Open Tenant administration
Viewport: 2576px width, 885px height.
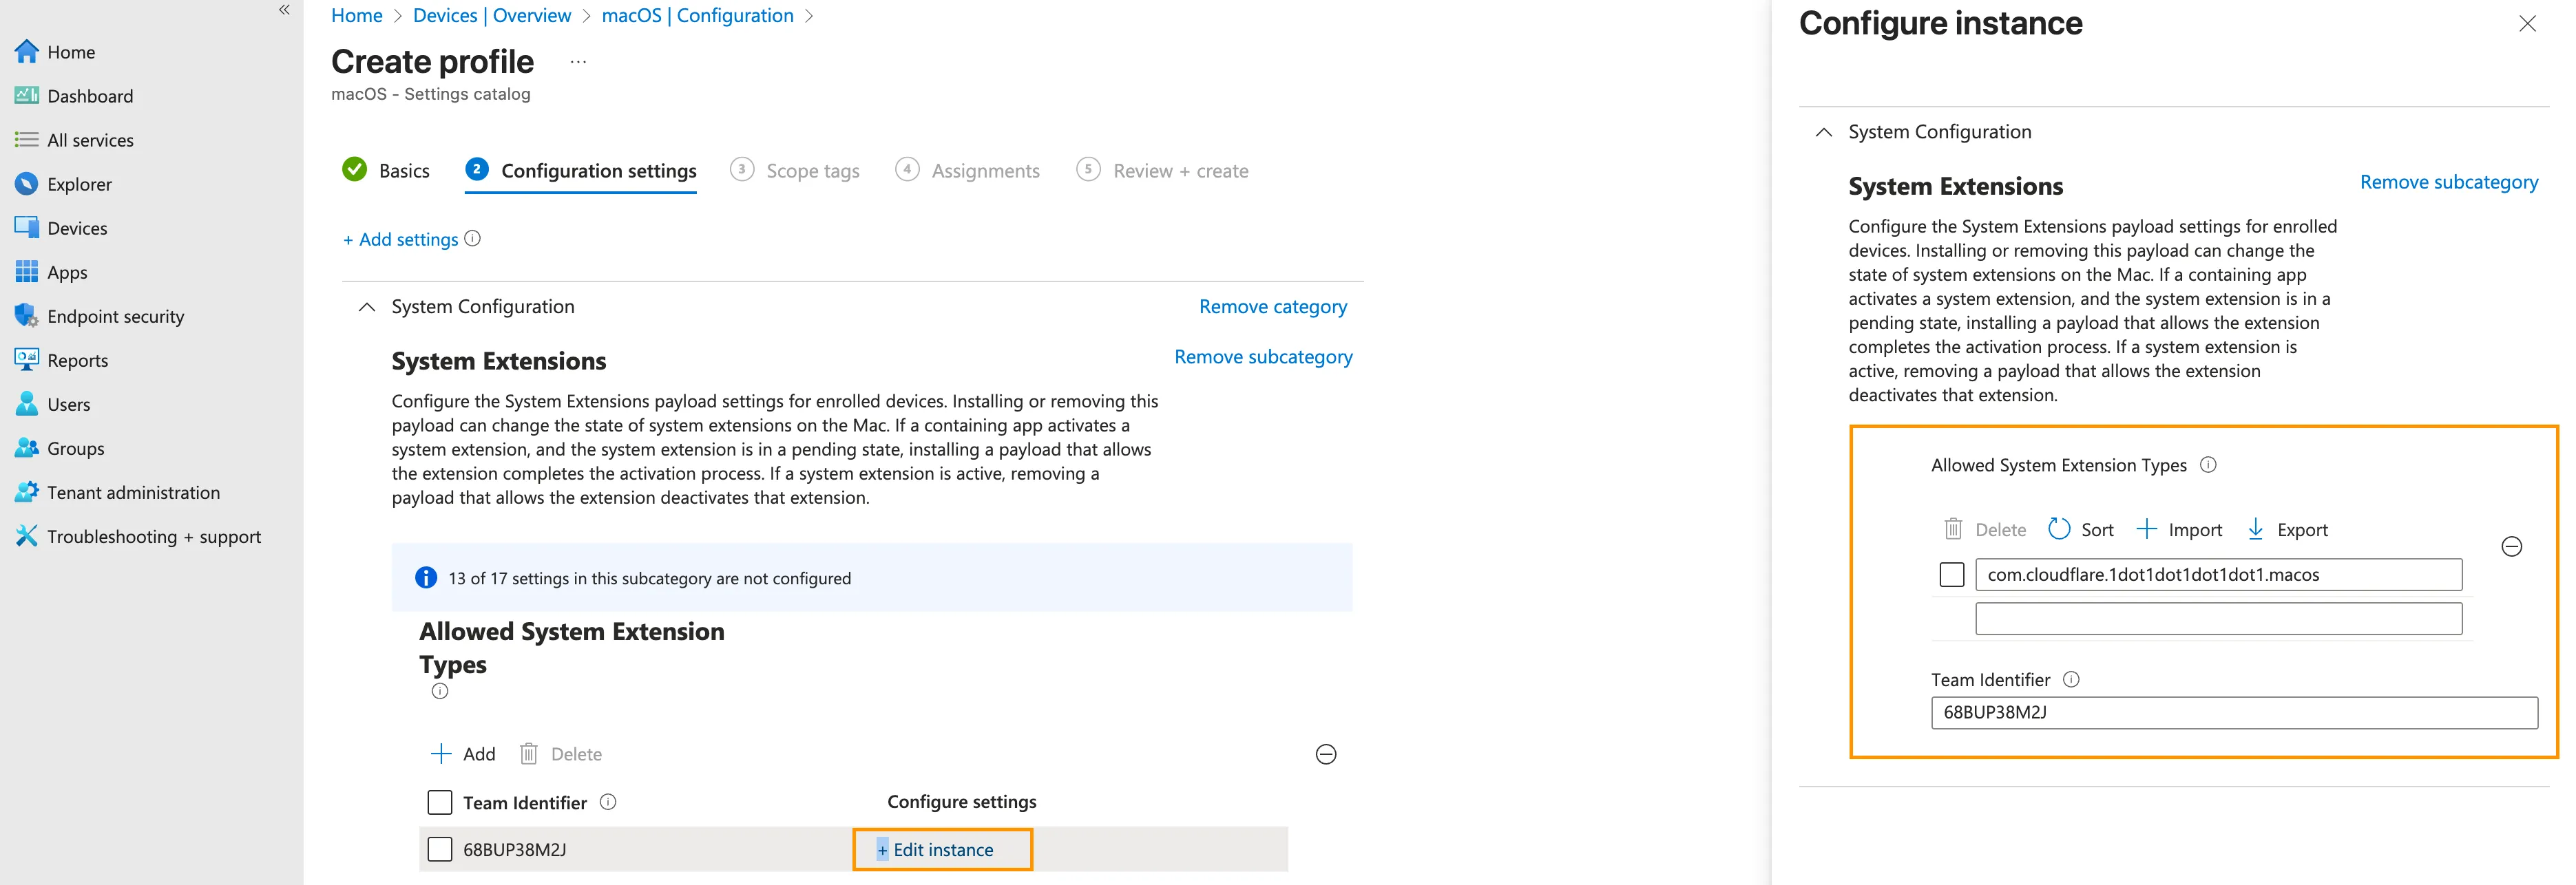coord(133,491)
